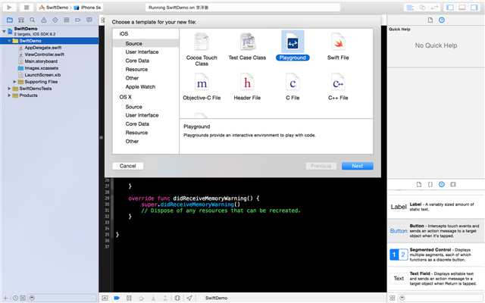Choose the C File template
The height and width of the screenshot is (303, 485).
point(293,86)
